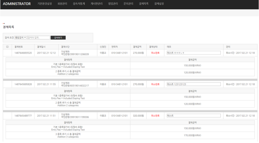
Task: Click the ADMINISTRATOR logo
Action: pos(17,4)
